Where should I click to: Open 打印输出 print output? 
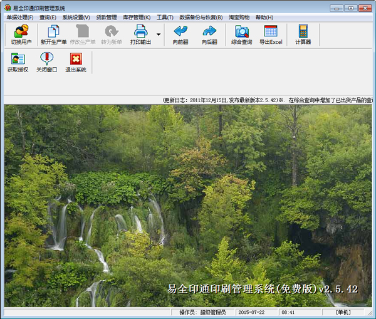pyautogui.click(x=140, y=34)
